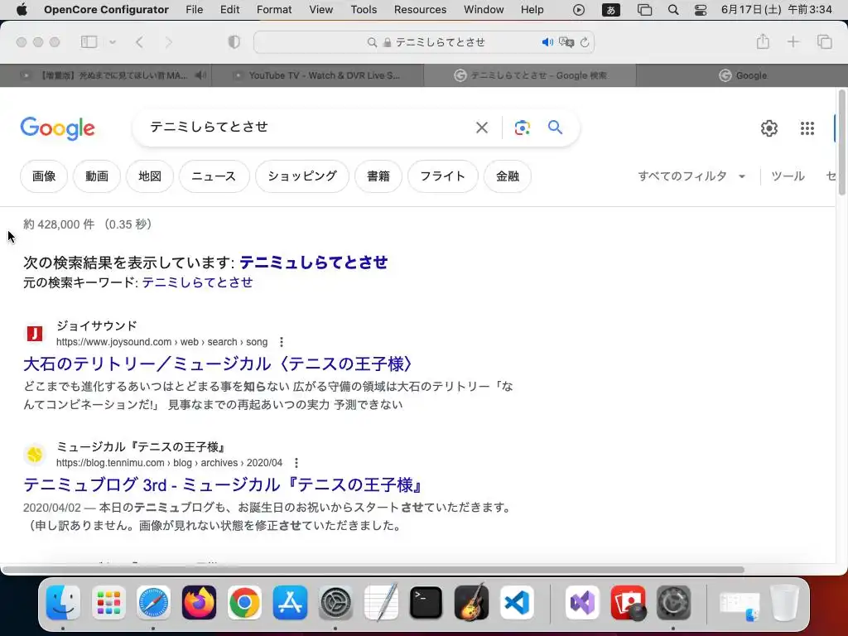Open the Tools menu
Screen dimensions: 848x636
pyautogui.click(x=364, y=10)
